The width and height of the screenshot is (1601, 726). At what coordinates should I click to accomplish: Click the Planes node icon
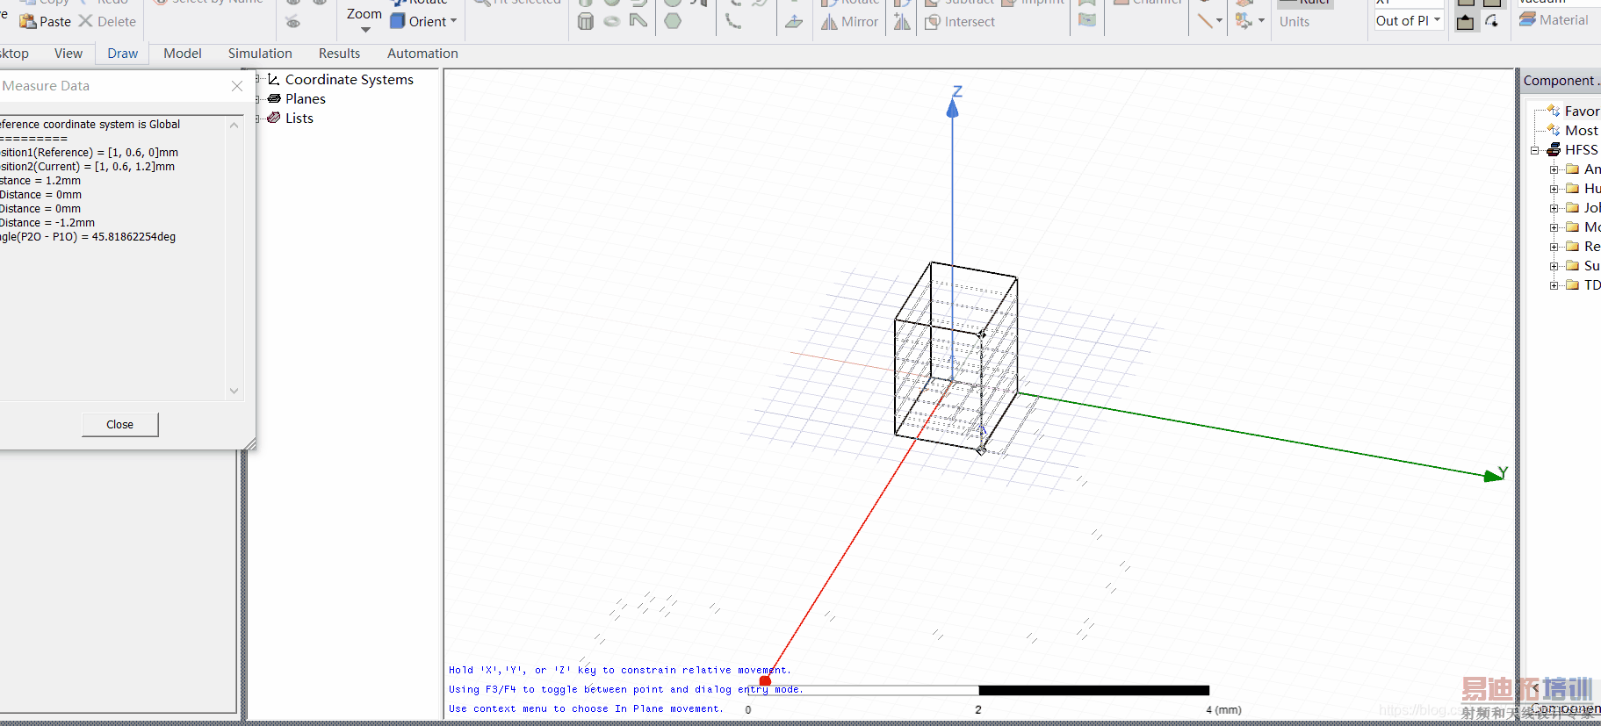(x=274, y=99)
